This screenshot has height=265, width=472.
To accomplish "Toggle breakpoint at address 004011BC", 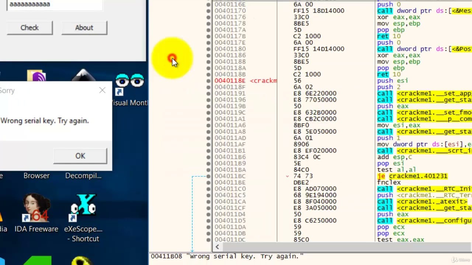I will 209,176.
